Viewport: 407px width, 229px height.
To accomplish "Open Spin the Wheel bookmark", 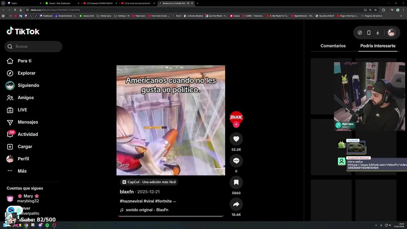I will [216, 16].
